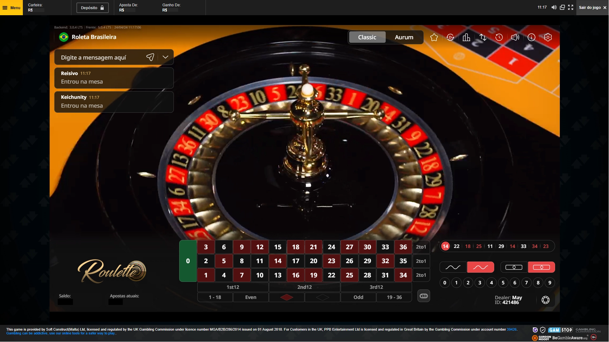Click the highlighted last result 14
This screenshot has width=609, height=342.
click(445, 246)
